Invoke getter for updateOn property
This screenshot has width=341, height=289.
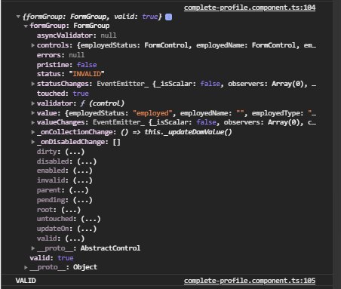point(87,229)
